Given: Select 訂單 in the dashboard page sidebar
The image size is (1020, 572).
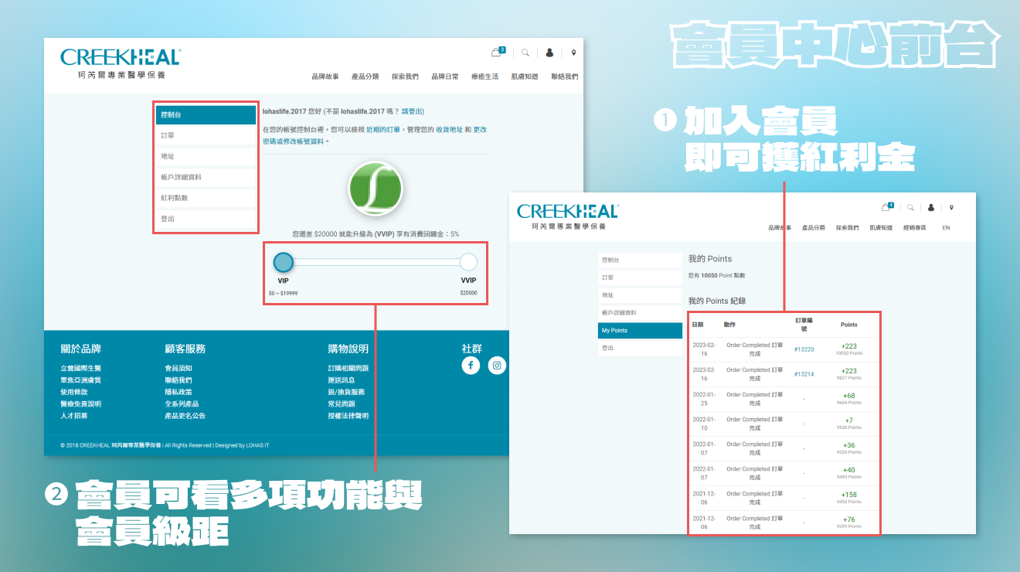Looking at the screenshot, I should coord(206,136).
